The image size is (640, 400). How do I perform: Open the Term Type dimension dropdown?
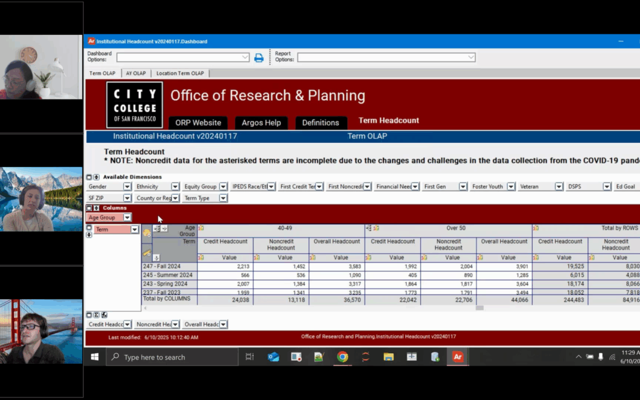tap(223, 198)
